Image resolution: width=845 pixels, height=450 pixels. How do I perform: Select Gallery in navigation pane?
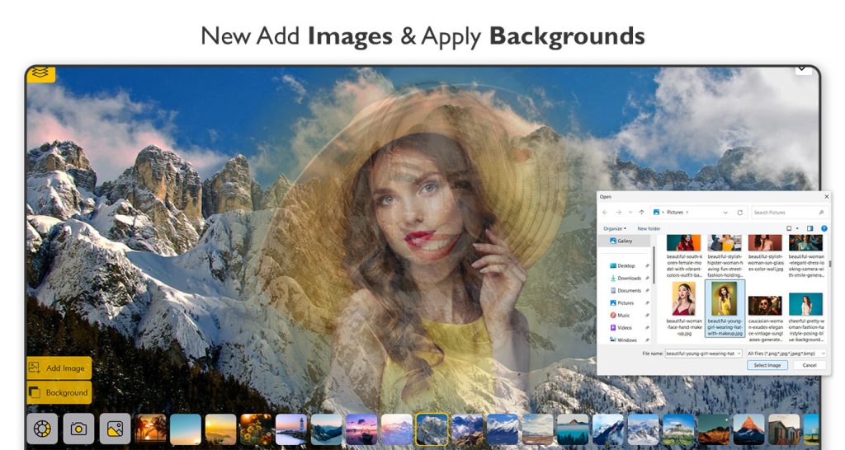(x=625, y=241)
